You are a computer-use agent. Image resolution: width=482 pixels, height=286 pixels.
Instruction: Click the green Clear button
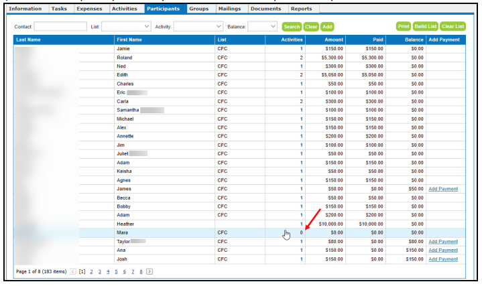pyautogui.click(x=311, y=27)
